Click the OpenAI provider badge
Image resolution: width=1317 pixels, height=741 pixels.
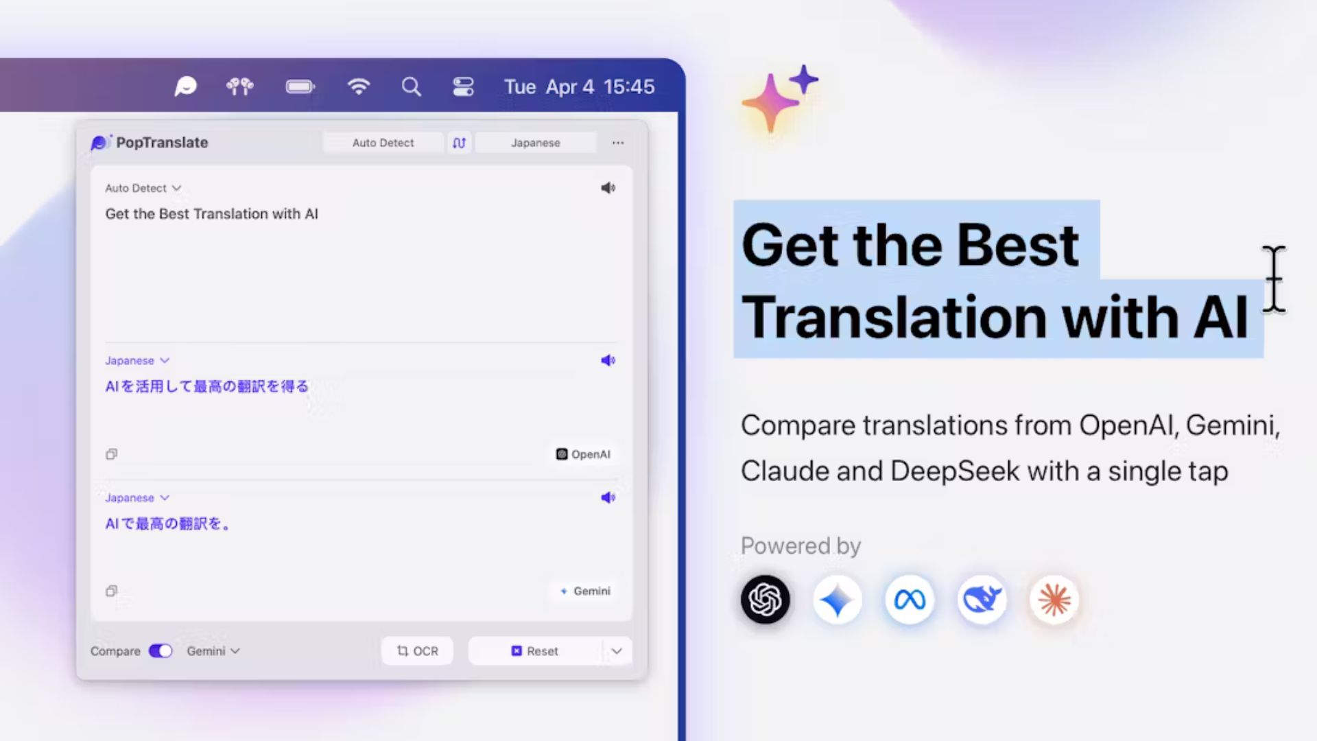[x=584, y=454]
